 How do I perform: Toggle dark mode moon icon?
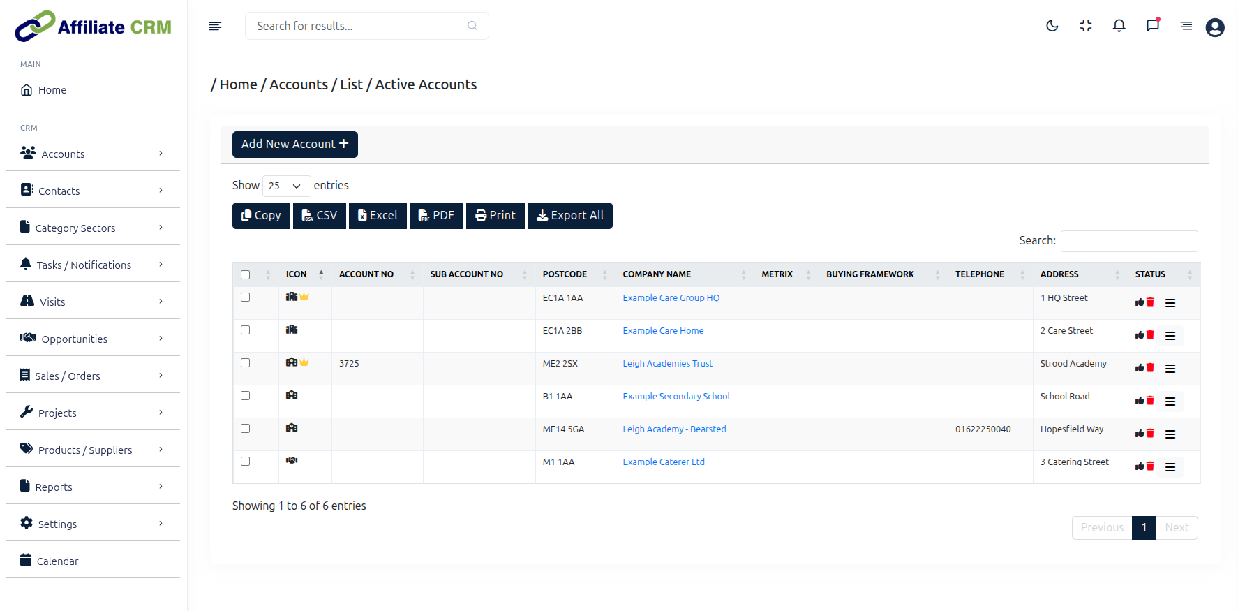(x=1052, y=26)
